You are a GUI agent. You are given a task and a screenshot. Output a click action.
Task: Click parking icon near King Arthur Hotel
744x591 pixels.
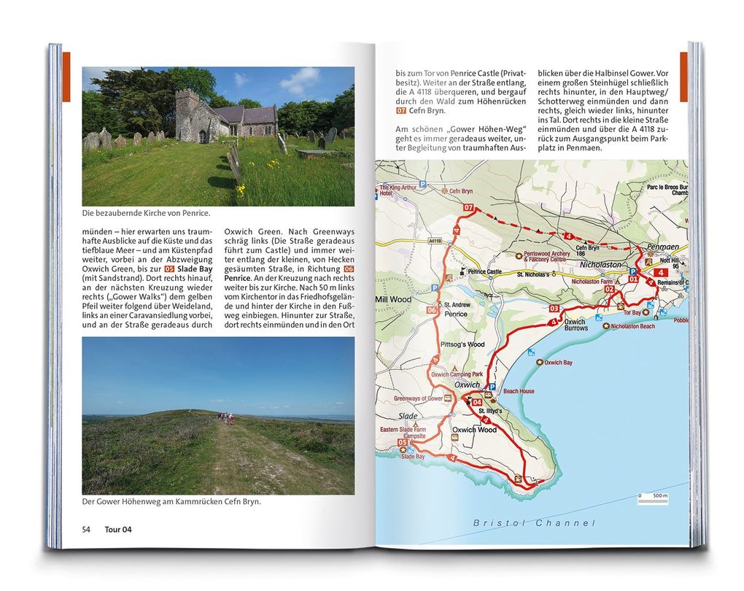point(422,184)
